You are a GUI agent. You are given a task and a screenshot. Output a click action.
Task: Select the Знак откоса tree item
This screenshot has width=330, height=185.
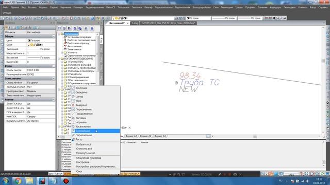74,49
